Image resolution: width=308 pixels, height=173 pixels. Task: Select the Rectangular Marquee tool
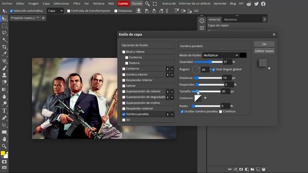point(4,25)
